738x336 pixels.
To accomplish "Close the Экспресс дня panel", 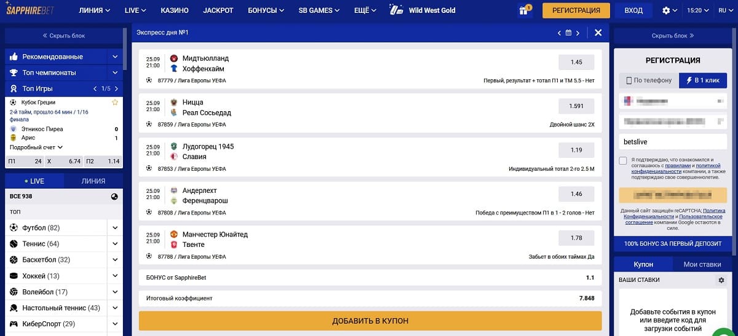I will coord(598,33).
